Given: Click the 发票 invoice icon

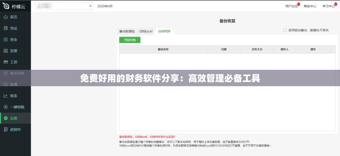Looking at the screenshot, I should click(x=6, y=51).
